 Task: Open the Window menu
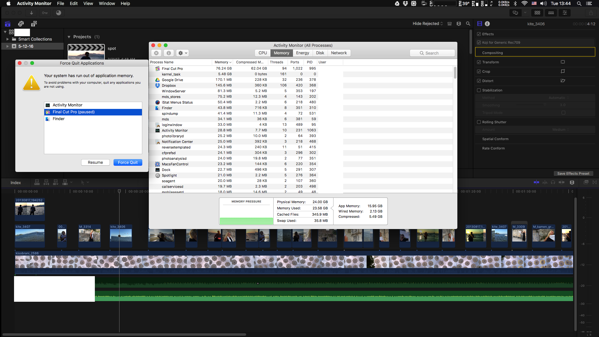click(107, 3)
